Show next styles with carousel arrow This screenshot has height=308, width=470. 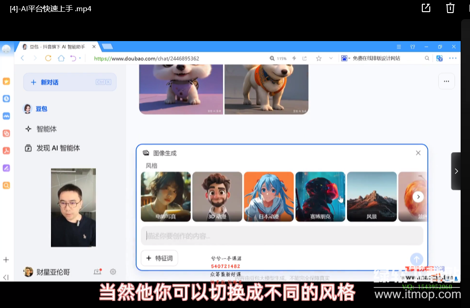coord(419,197)
